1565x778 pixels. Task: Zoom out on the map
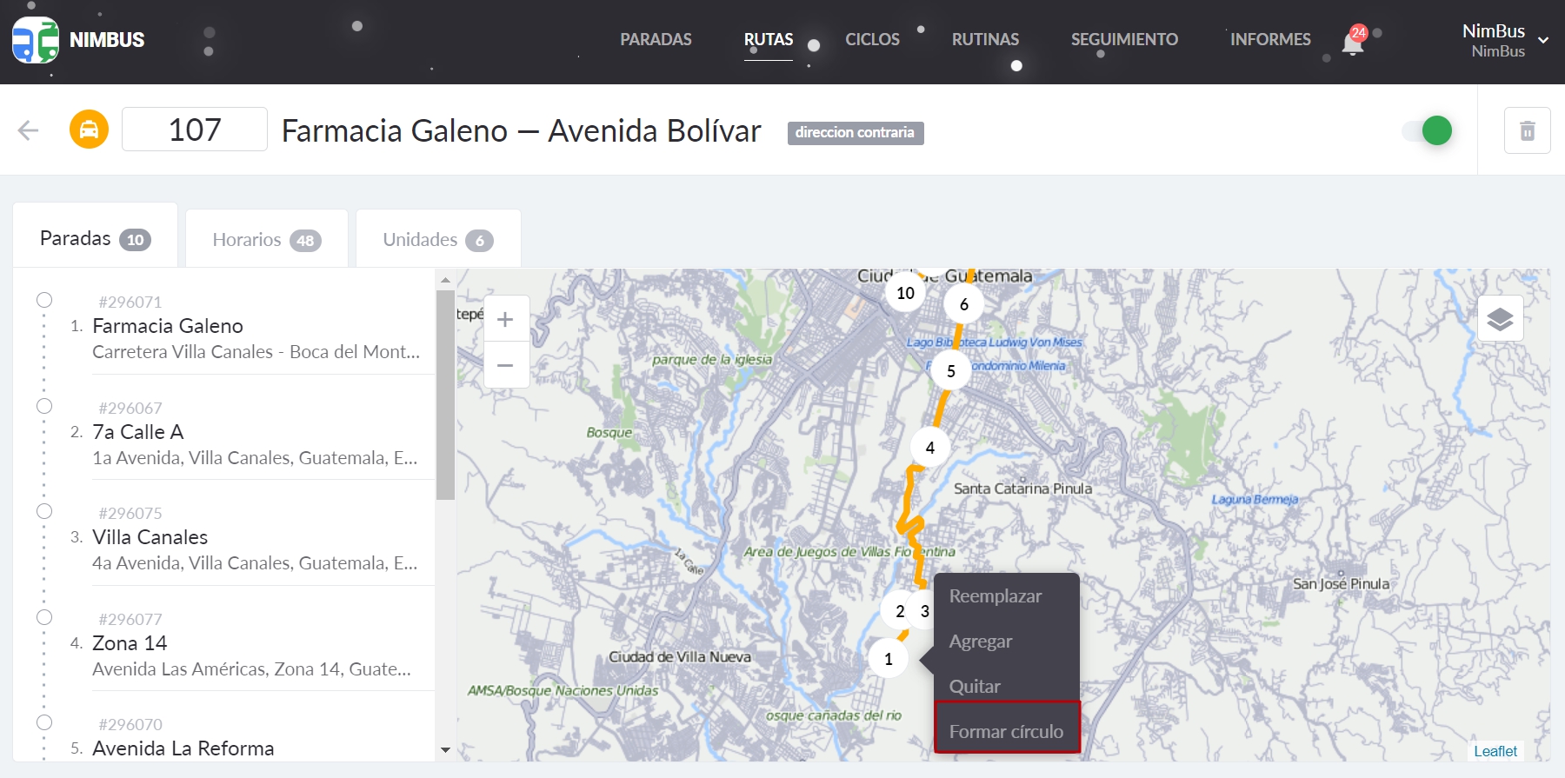click(505, 365)
